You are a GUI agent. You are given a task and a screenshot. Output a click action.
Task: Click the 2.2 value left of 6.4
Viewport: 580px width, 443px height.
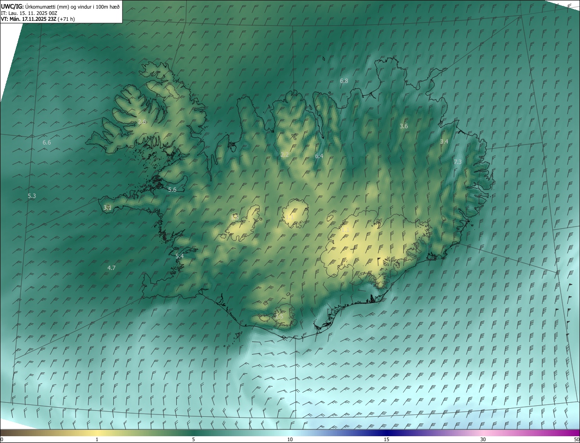(285, 154)
